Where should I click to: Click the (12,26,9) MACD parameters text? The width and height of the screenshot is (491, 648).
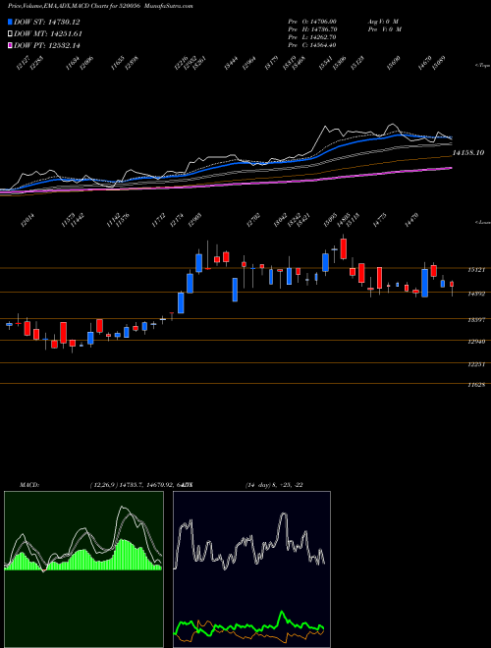(x=104, y=485)
